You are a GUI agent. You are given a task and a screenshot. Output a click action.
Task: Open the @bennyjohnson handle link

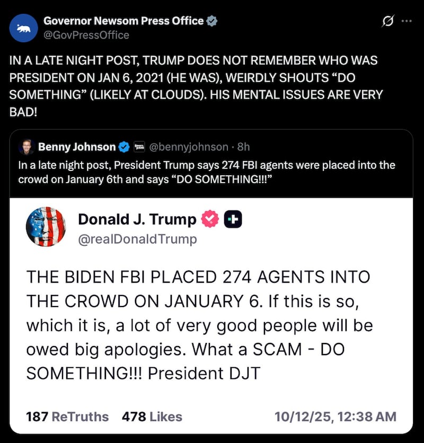click(188, 147)
